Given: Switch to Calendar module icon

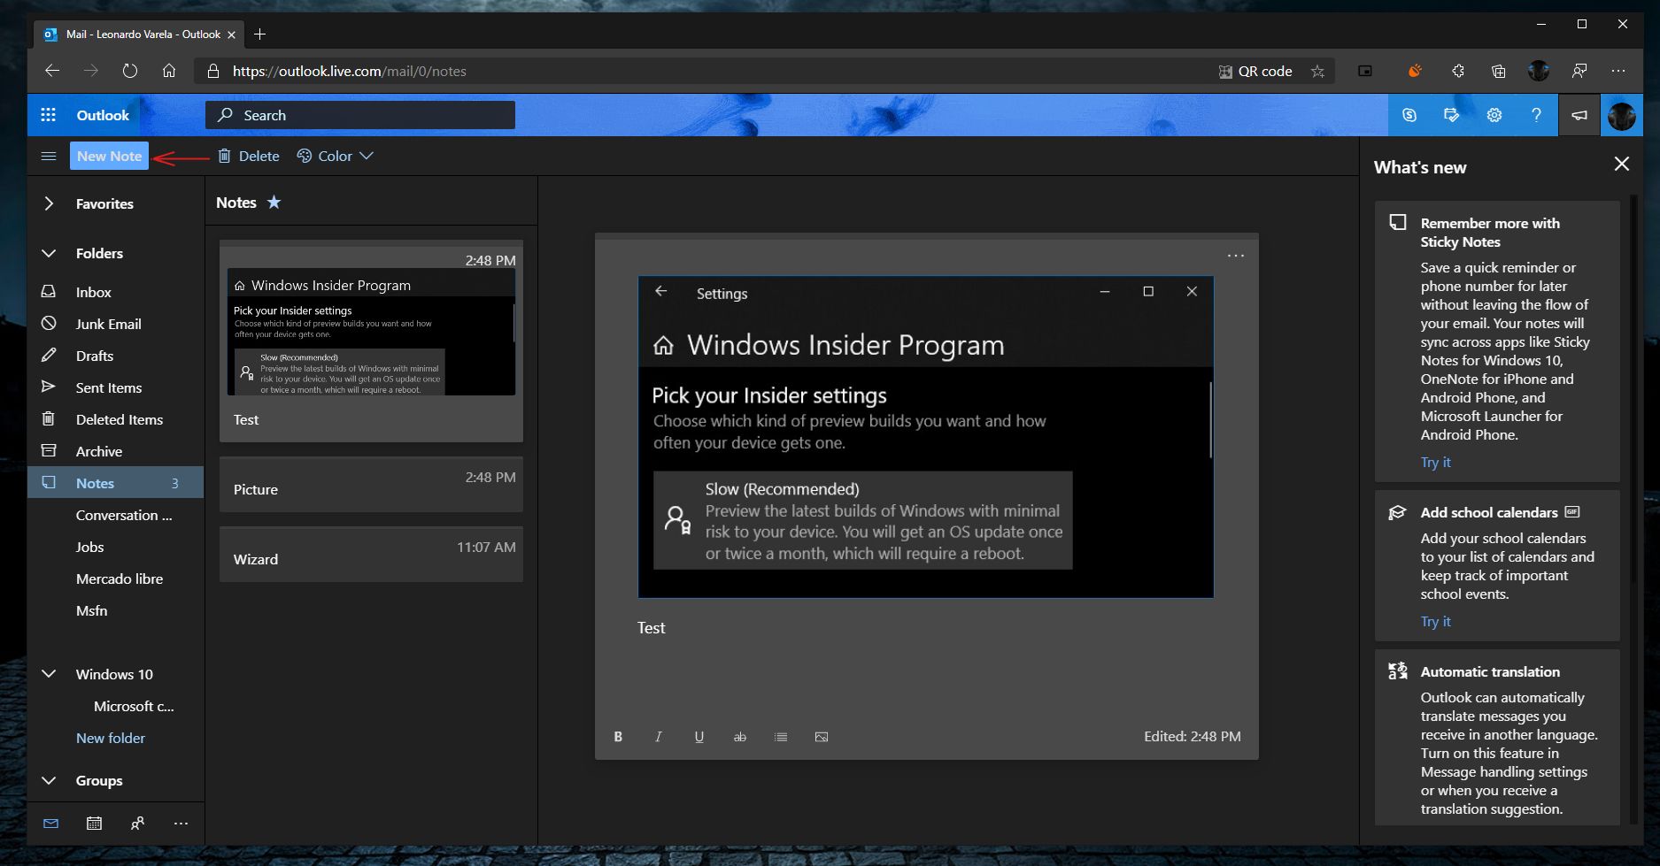Looking at the screenshot, I should 95,824.
